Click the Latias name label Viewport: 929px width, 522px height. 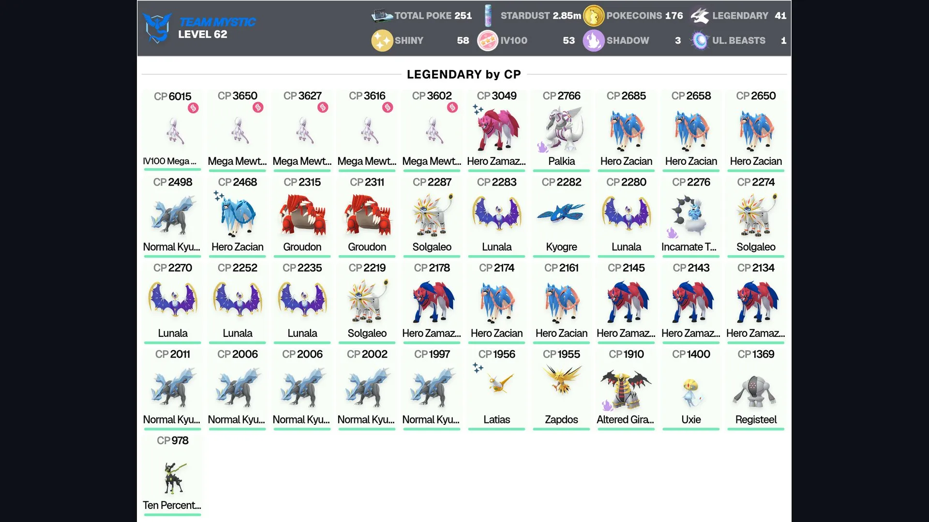pos(496,420)
